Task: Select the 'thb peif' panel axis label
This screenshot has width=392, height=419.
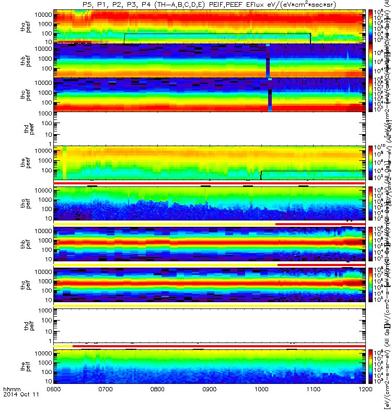Action: click(26, 244)
